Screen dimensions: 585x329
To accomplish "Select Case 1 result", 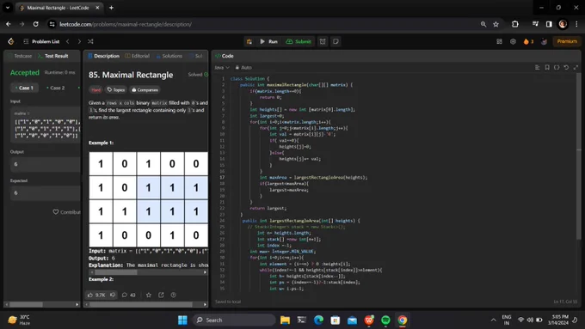I will pyautogui.click(x=25, y=88).
